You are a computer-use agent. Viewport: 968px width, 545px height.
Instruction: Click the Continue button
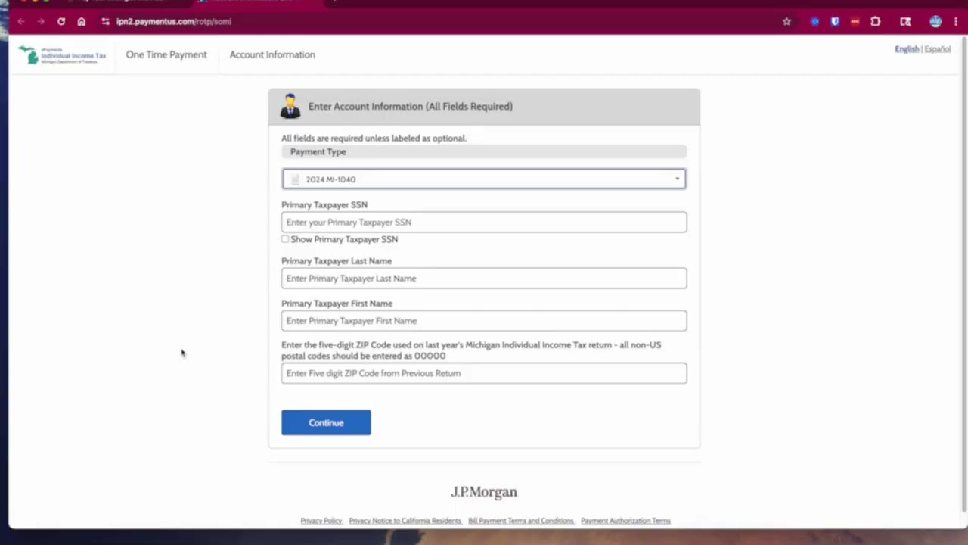pyautogui.click(x=326, y=422)
